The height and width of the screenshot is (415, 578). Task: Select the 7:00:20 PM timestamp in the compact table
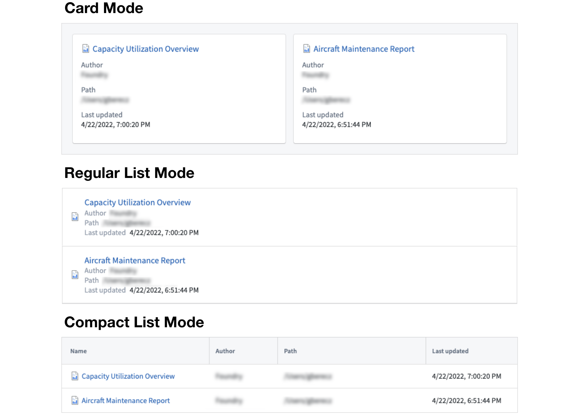coord(467,376)
